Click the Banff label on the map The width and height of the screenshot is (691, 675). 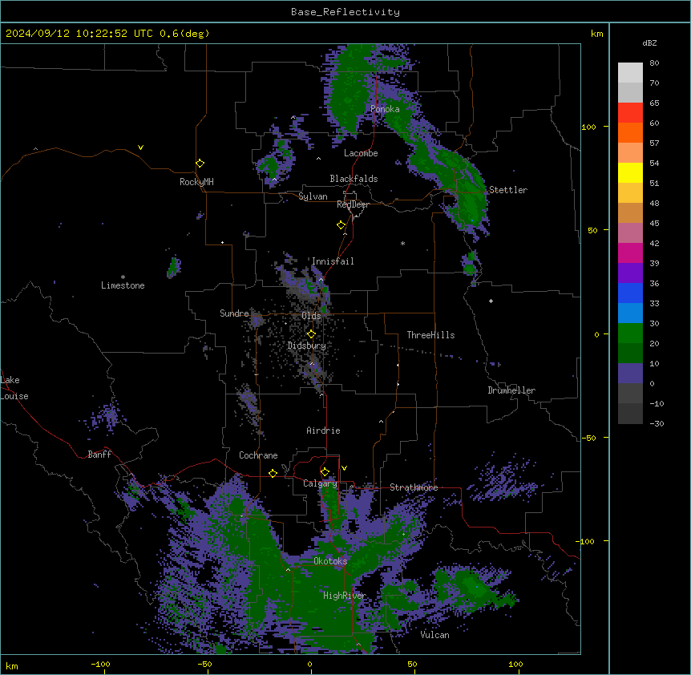point(99,455)
